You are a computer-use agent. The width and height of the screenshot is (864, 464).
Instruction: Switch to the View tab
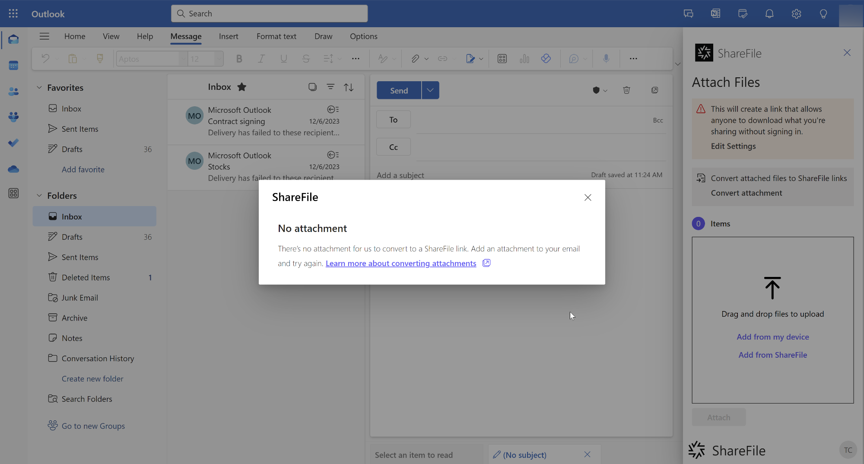pyautogui.click(x=111, y=36)
